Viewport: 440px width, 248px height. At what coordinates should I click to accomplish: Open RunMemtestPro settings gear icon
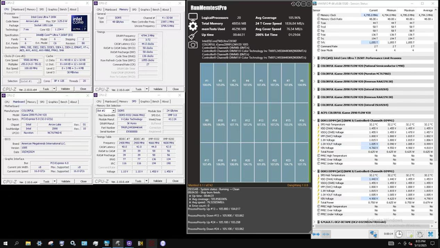(193, 26)
